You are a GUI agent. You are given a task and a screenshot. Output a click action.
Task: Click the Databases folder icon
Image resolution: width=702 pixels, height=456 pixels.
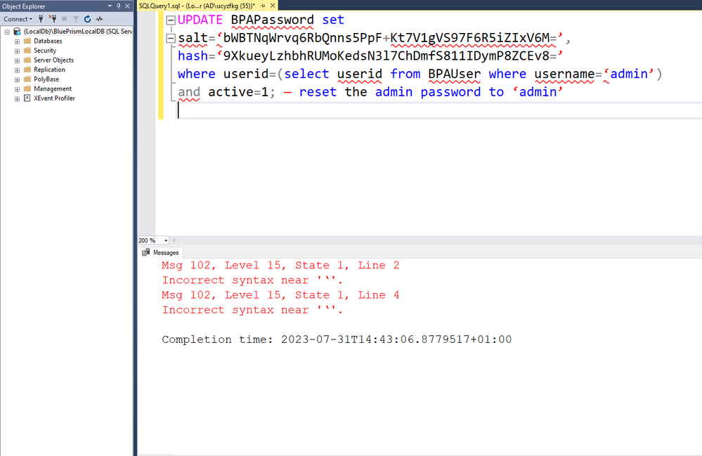coord(27,41)
